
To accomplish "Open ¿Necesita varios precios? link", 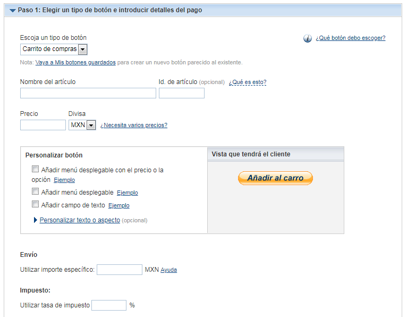I will pyautogui.click(x=134, y=125).
